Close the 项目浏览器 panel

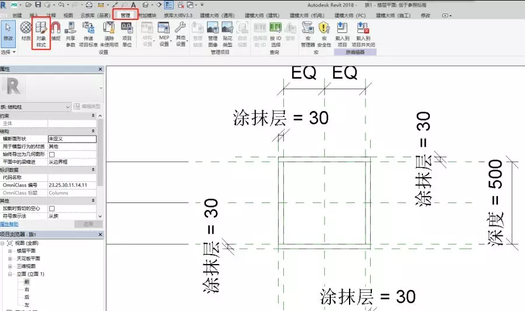coord(100,234)
